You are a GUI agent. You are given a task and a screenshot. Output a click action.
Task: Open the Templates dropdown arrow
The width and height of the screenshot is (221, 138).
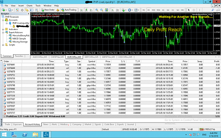139,10
